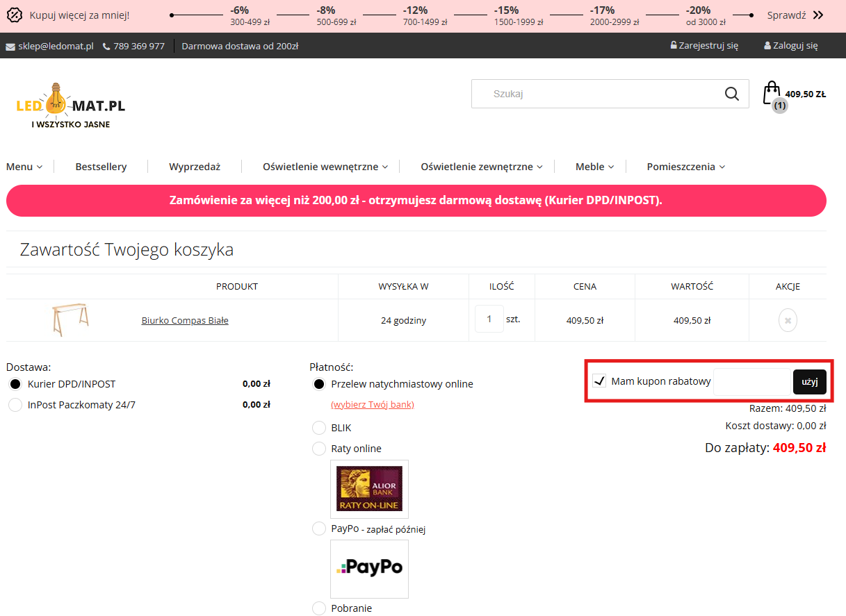The width and height of the screenshot is (846, 616).
Task: Click the Sprawdź double arrow icon
Action: 817,15
